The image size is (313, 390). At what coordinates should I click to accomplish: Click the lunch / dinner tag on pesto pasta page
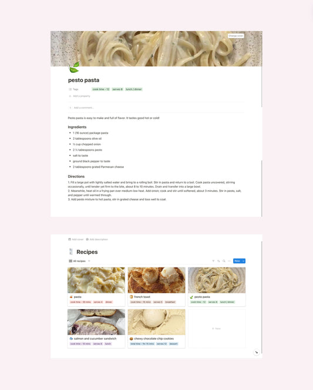pos(134,89)
